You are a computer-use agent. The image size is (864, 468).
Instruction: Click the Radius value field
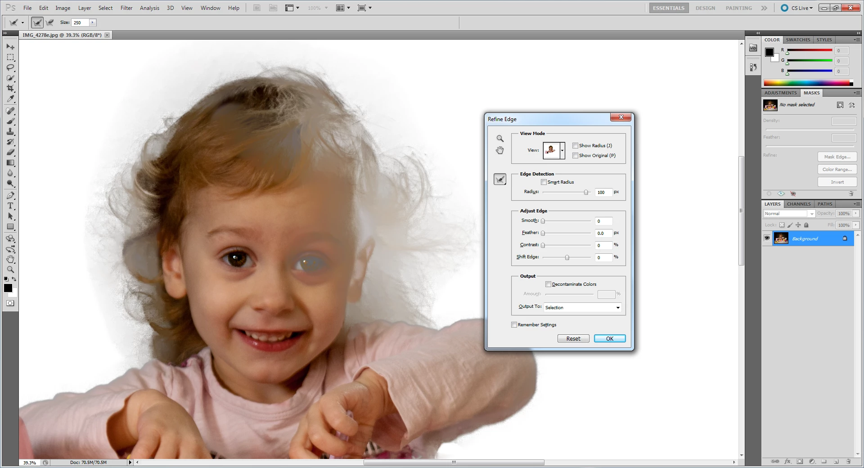pos(603,193)
